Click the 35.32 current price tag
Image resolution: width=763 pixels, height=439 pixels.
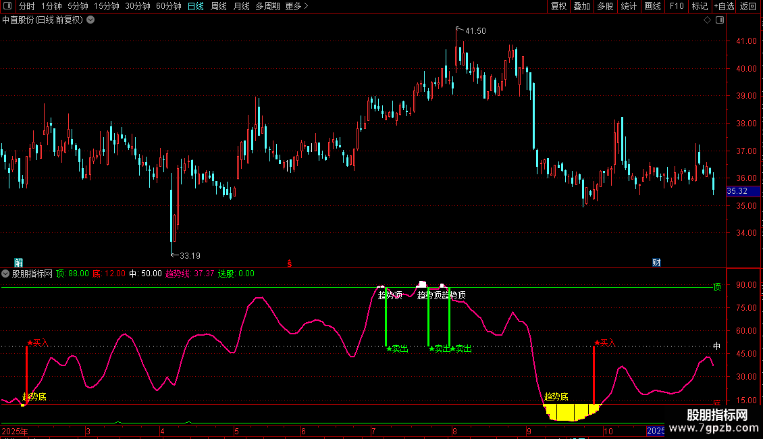(x=743, y=191)
